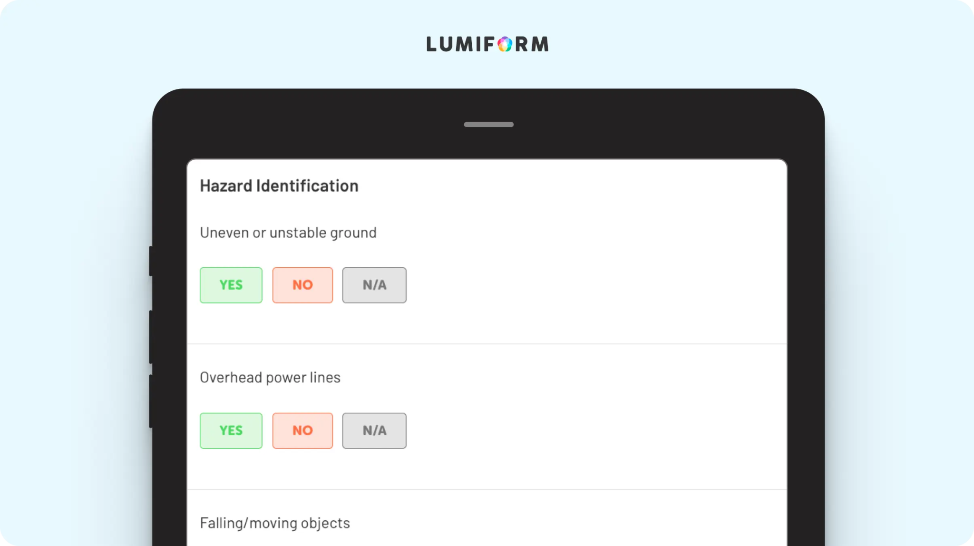This screenshot has height=546, width=974.
Task: Select NO for Uneven or unstable ground
Action: point(302,285)
